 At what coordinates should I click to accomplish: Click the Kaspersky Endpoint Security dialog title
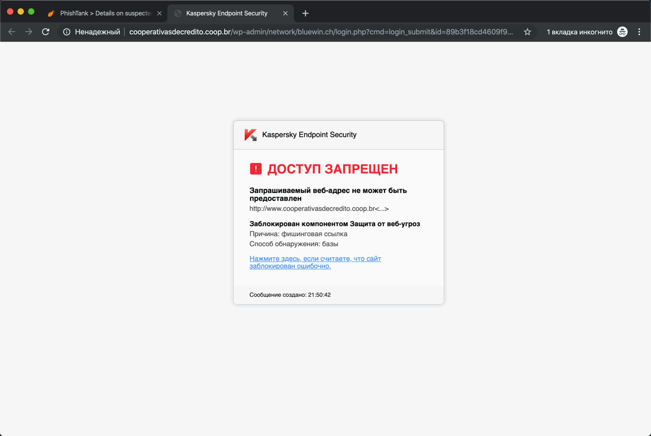tap(309, 135)
